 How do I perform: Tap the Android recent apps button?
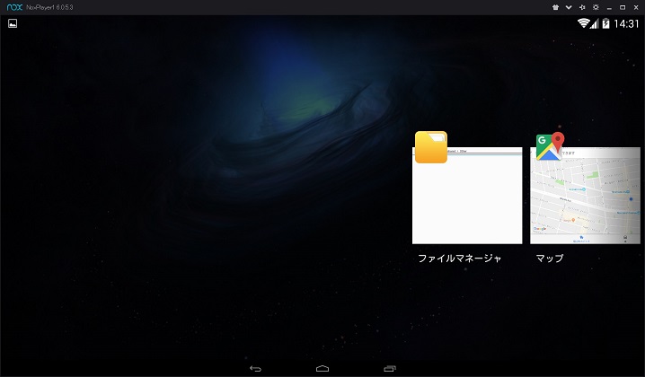[389, 368]
